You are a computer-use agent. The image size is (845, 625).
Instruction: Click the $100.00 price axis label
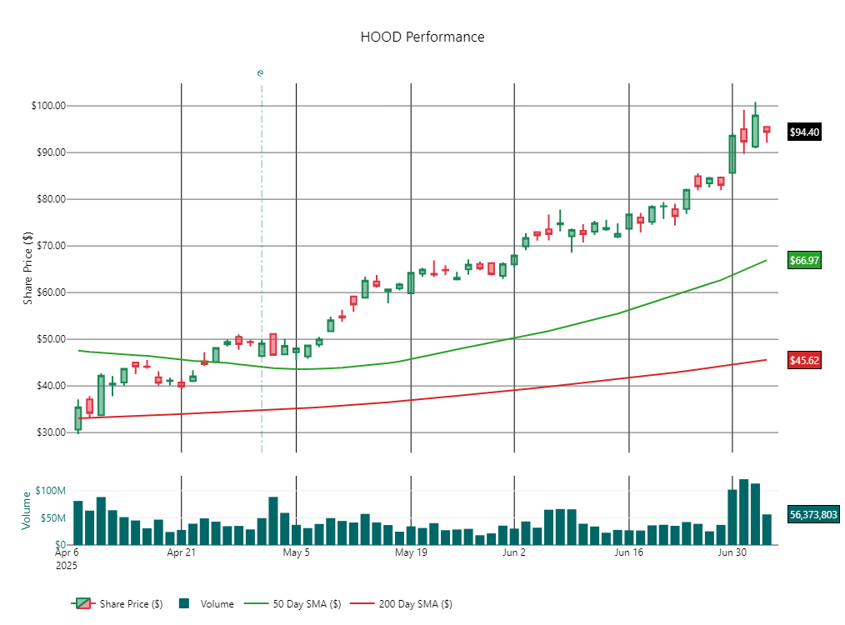[x=48, y=106]
